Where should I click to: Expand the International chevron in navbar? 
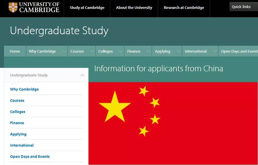pyautogui.click(x=215, y=51)
